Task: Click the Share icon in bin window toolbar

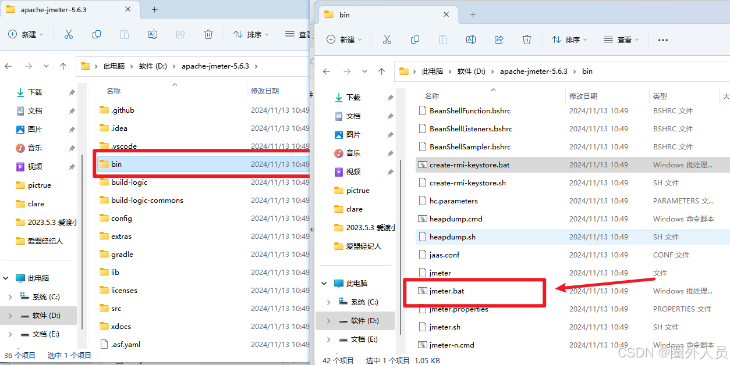Action: pos(499,40)
